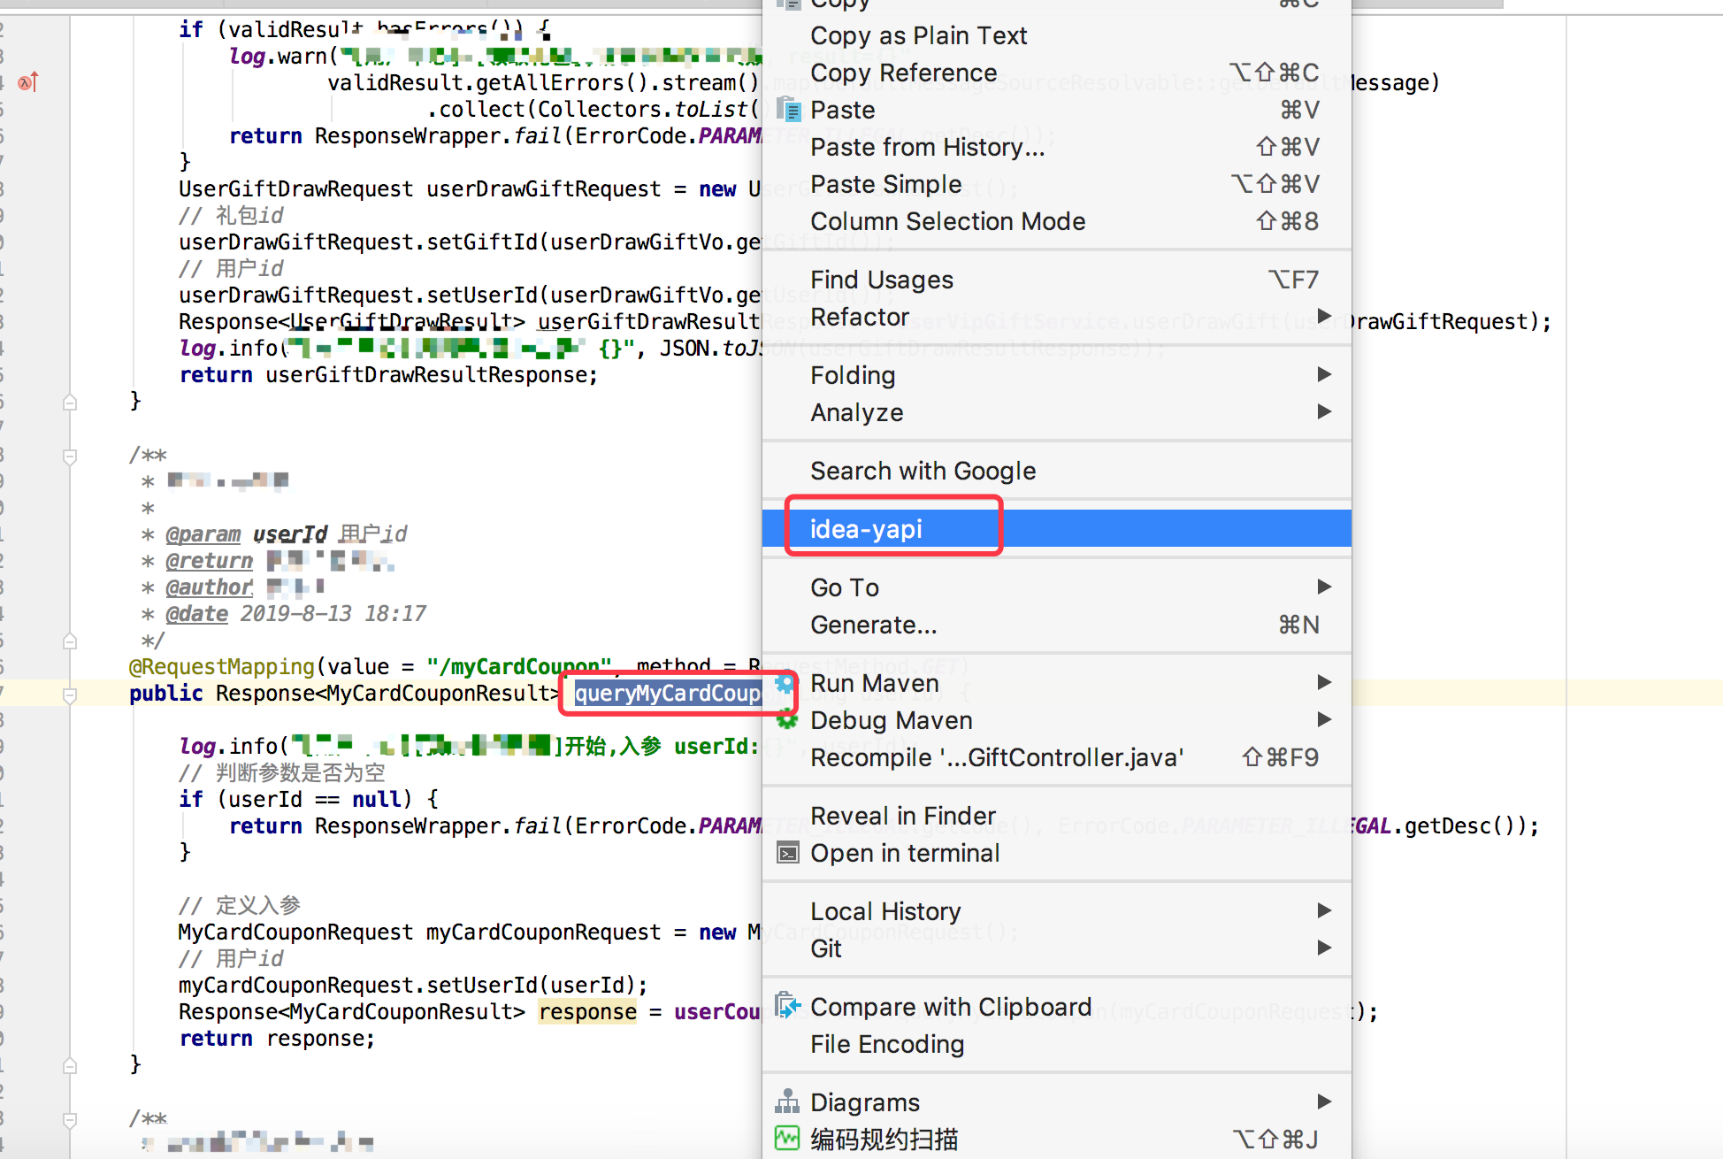Click the '// 礼包id' comment

click(x=231, y=216)
